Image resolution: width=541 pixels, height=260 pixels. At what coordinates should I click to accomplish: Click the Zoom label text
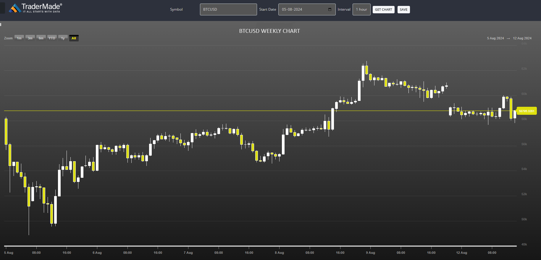point(8,38)
